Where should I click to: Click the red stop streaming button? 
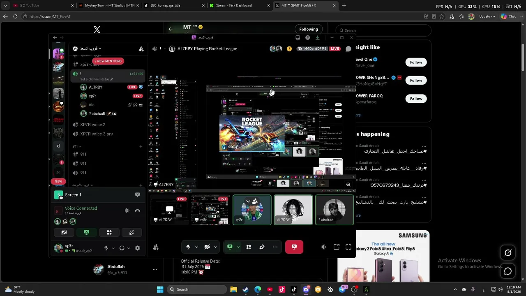(x=294, y=247)
